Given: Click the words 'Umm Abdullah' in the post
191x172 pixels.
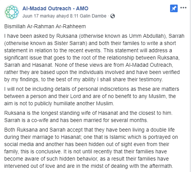Looking at the screenshot, I should point(146,36).
